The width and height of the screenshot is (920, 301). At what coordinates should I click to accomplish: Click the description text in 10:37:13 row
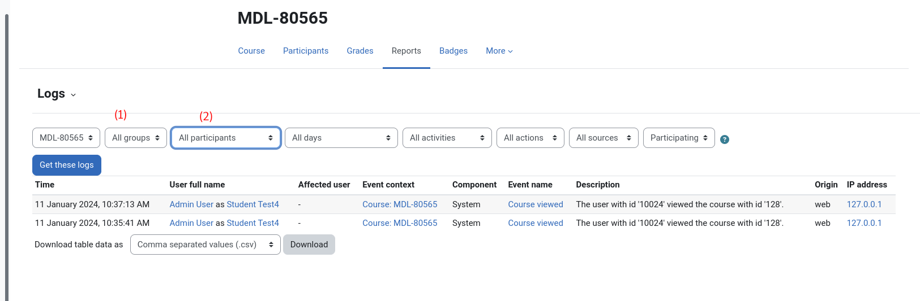tap(680, 204)
